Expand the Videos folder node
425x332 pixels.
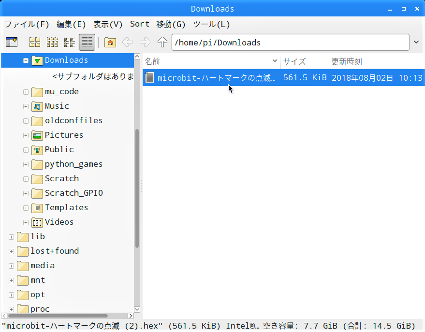tap(26, 223)
